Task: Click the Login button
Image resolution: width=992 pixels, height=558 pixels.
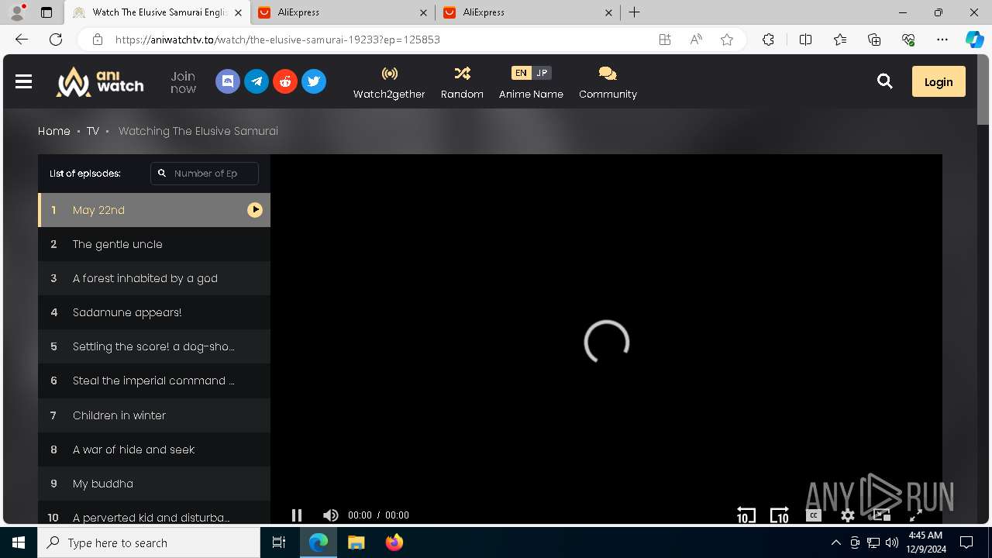Action: point(939,81)
